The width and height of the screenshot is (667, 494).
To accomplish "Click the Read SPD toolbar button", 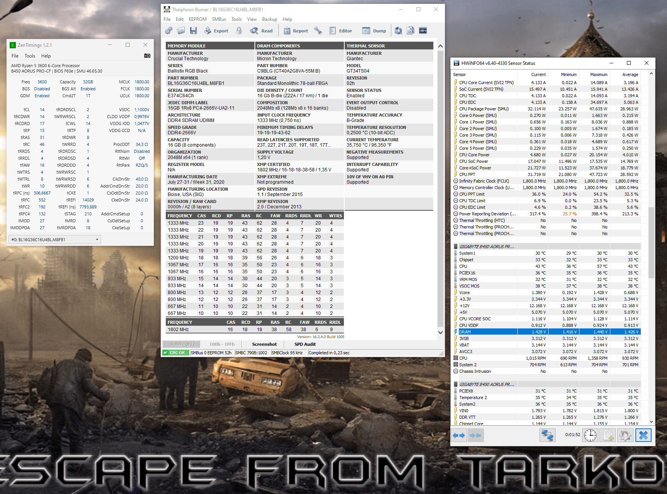I will click(261, 31).
